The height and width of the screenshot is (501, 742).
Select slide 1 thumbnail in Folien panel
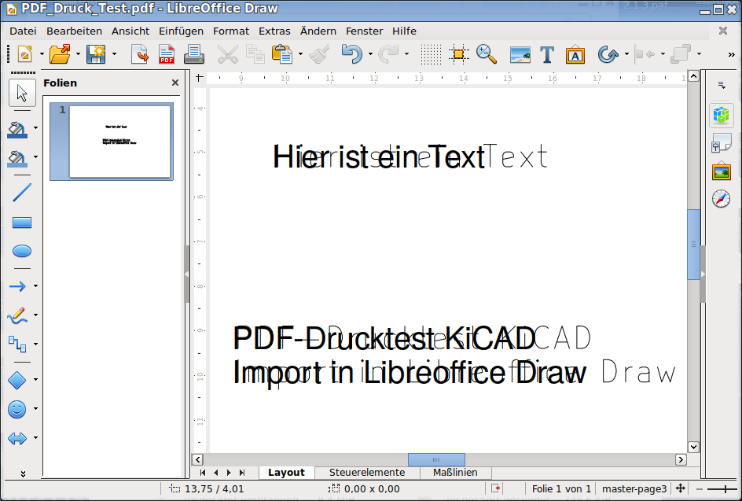[x=112, y=142]
